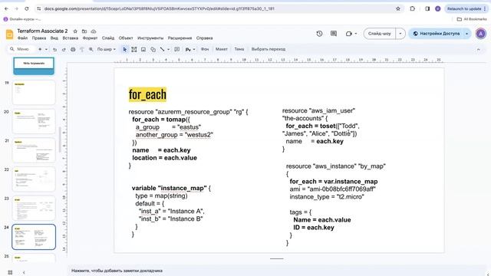The image size is (491, 276).
Task: Open the Справка menu
Action: pyautogui.click(x=205, y=38)
